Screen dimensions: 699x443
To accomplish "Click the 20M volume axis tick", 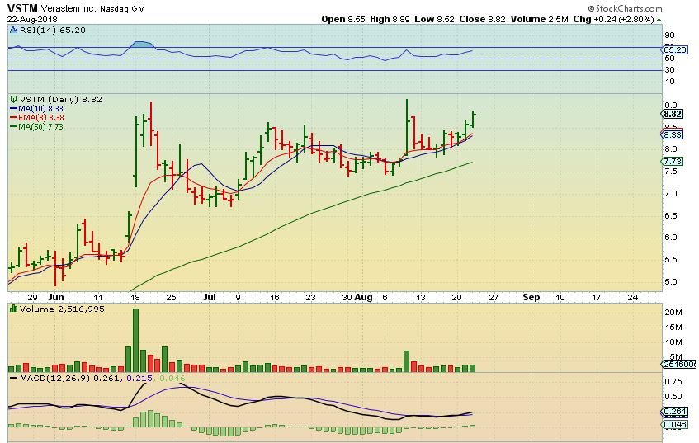I will tap(673, 313).
